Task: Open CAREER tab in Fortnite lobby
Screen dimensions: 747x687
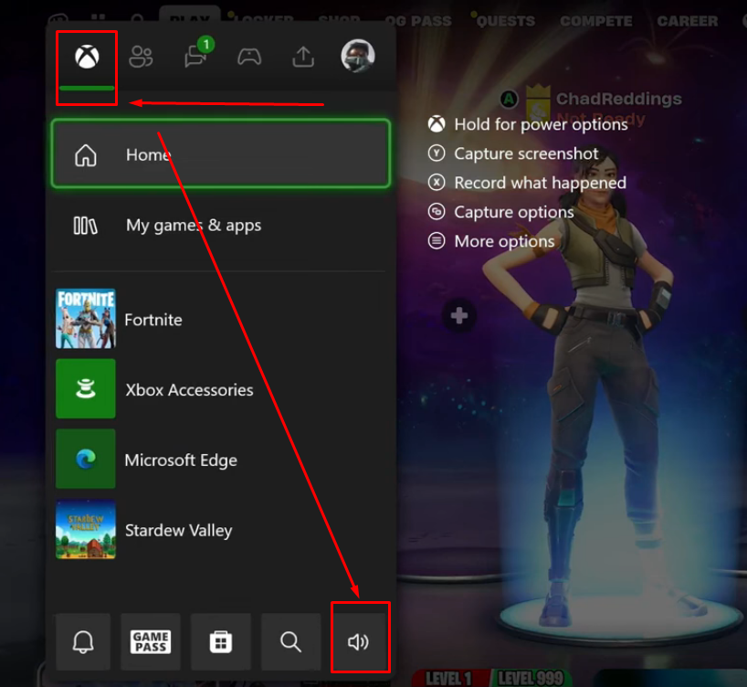Action: tap(688, 21)
